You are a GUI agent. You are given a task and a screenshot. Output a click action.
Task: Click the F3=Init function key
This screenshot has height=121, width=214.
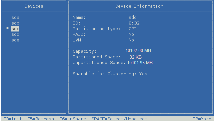click(13, 119)
